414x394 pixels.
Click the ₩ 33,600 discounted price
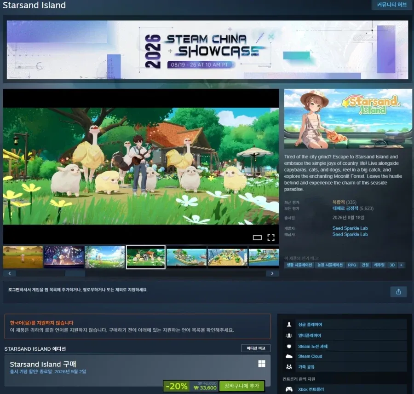[x=205, y=388]
